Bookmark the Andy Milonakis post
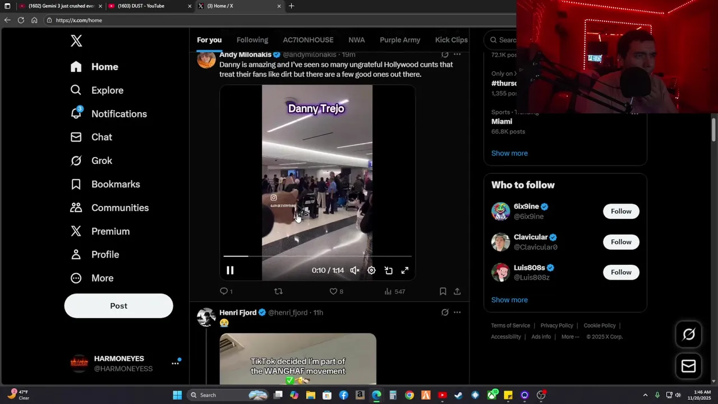 click(443, 291)
